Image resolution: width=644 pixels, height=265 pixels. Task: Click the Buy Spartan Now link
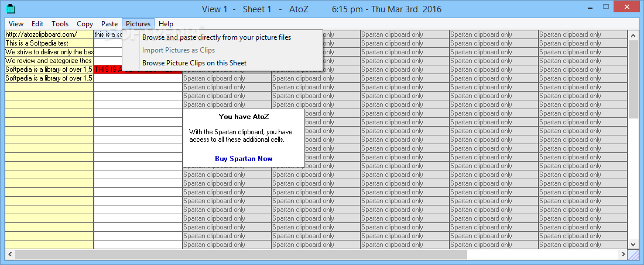244,159
